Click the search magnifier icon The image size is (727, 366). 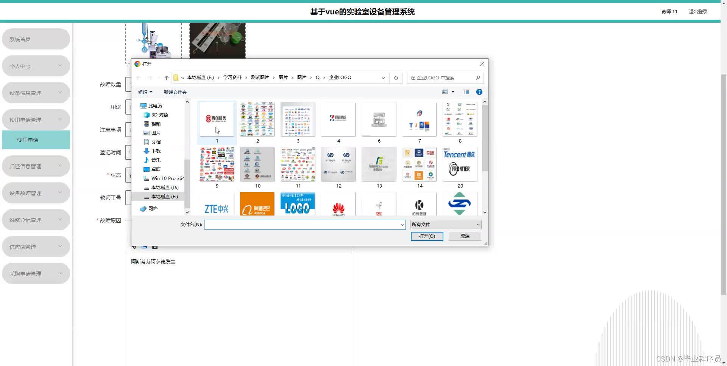(478, 78)
